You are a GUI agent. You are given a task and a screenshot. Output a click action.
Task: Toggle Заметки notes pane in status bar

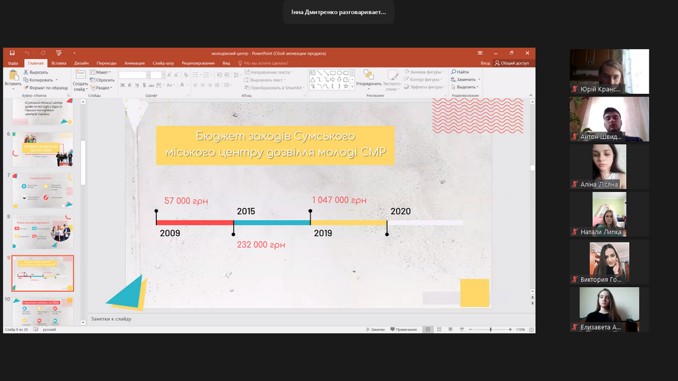coord(375,329)
